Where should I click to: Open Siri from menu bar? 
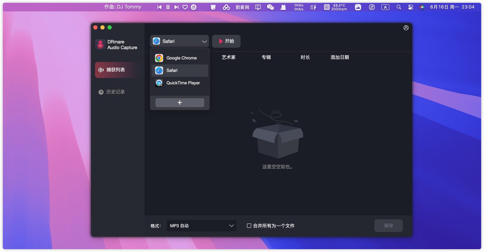point(422,7)
